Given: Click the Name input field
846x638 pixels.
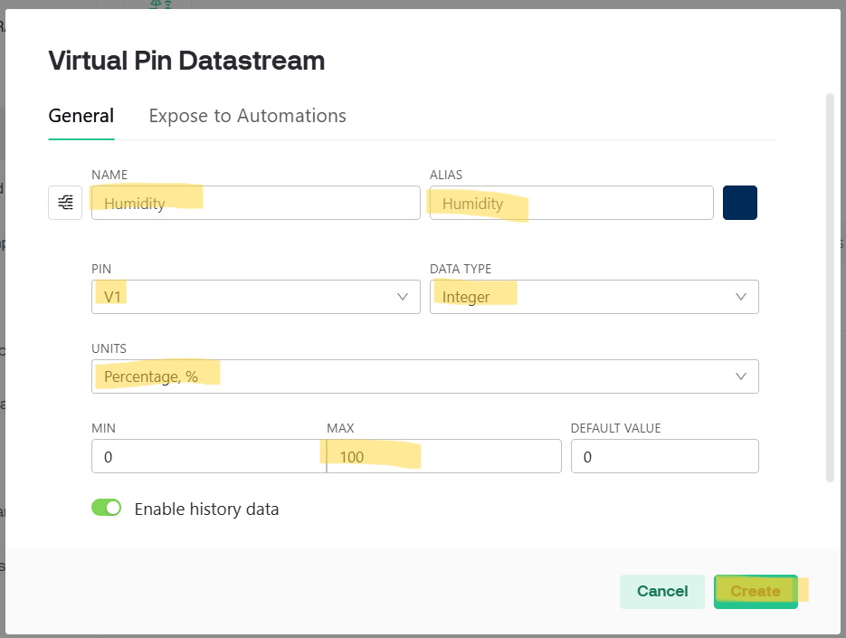Looking at the screenshot, I should [255, 203].
